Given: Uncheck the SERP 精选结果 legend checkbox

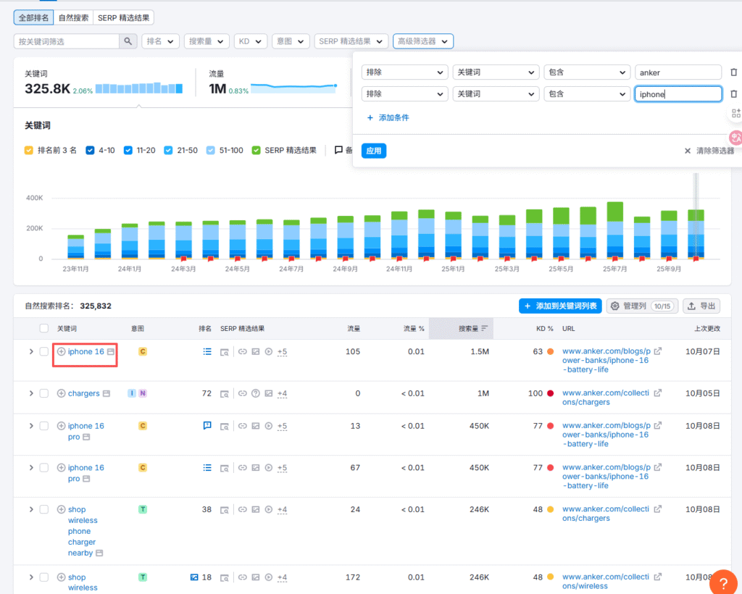Looking at the screenshot, I should coord(257,151).
